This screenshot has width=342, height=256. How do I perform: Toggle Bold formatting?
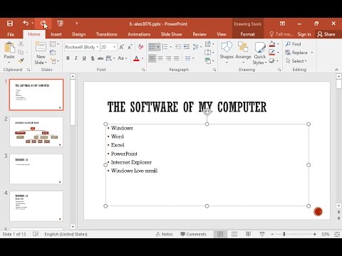click(68, 58)
